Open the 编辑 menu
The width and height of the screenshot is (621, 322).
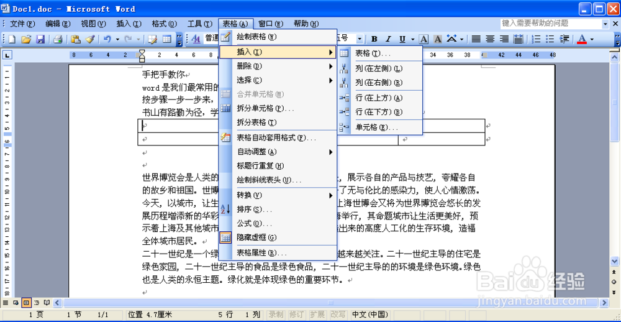(x=58, y=24)
